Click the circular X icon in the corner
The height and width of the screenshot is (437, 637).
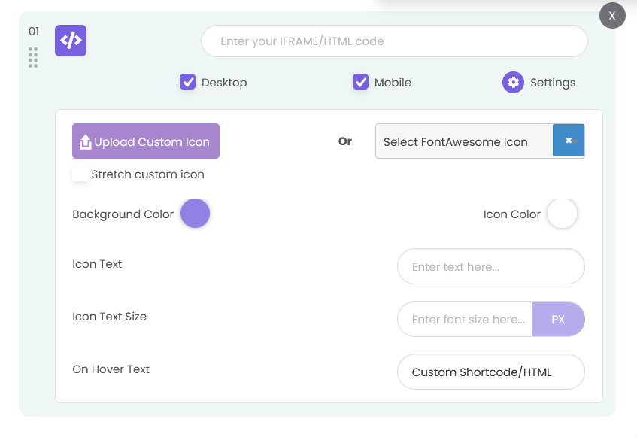[612, 15]
